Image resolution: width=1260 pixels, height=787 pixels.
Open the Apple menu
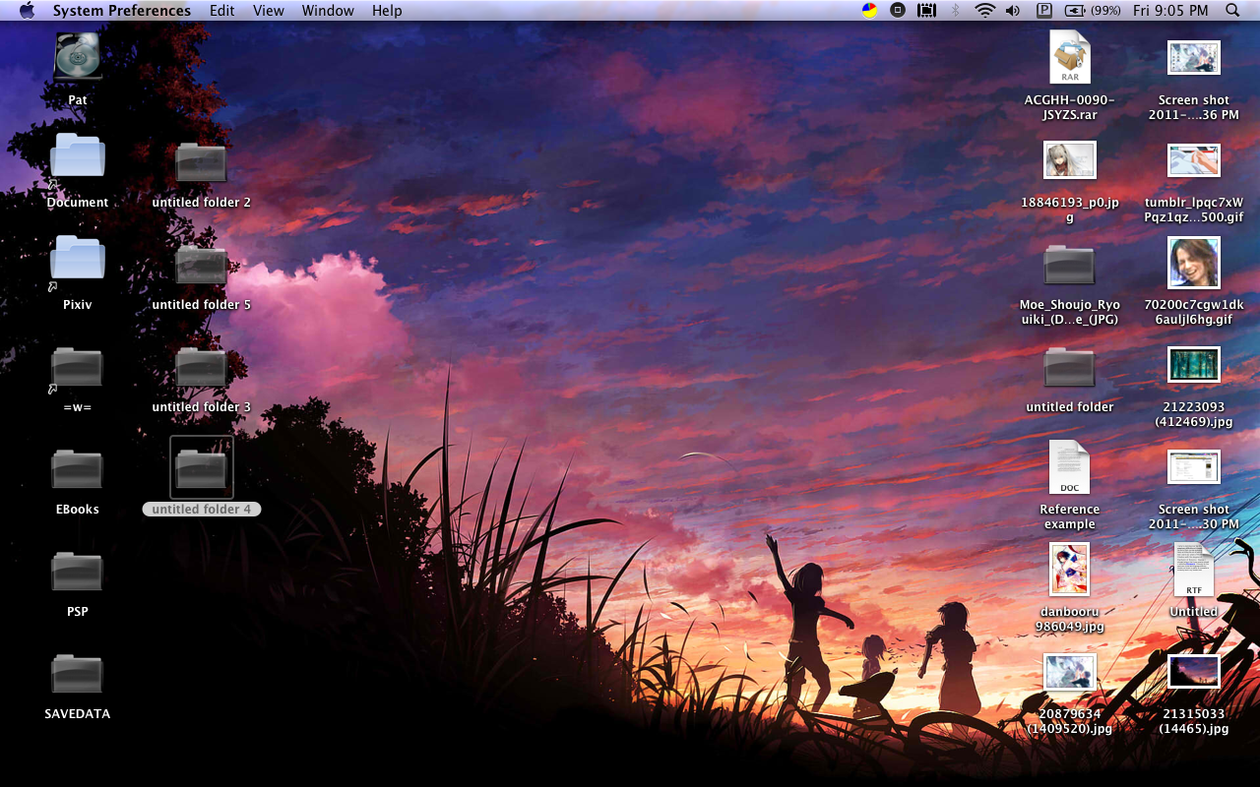click(x=27, y=11)
